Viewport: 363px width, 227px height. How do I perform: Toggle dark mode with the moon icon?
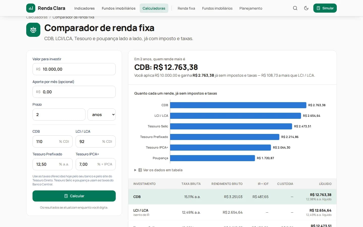[x=306, y=8]
